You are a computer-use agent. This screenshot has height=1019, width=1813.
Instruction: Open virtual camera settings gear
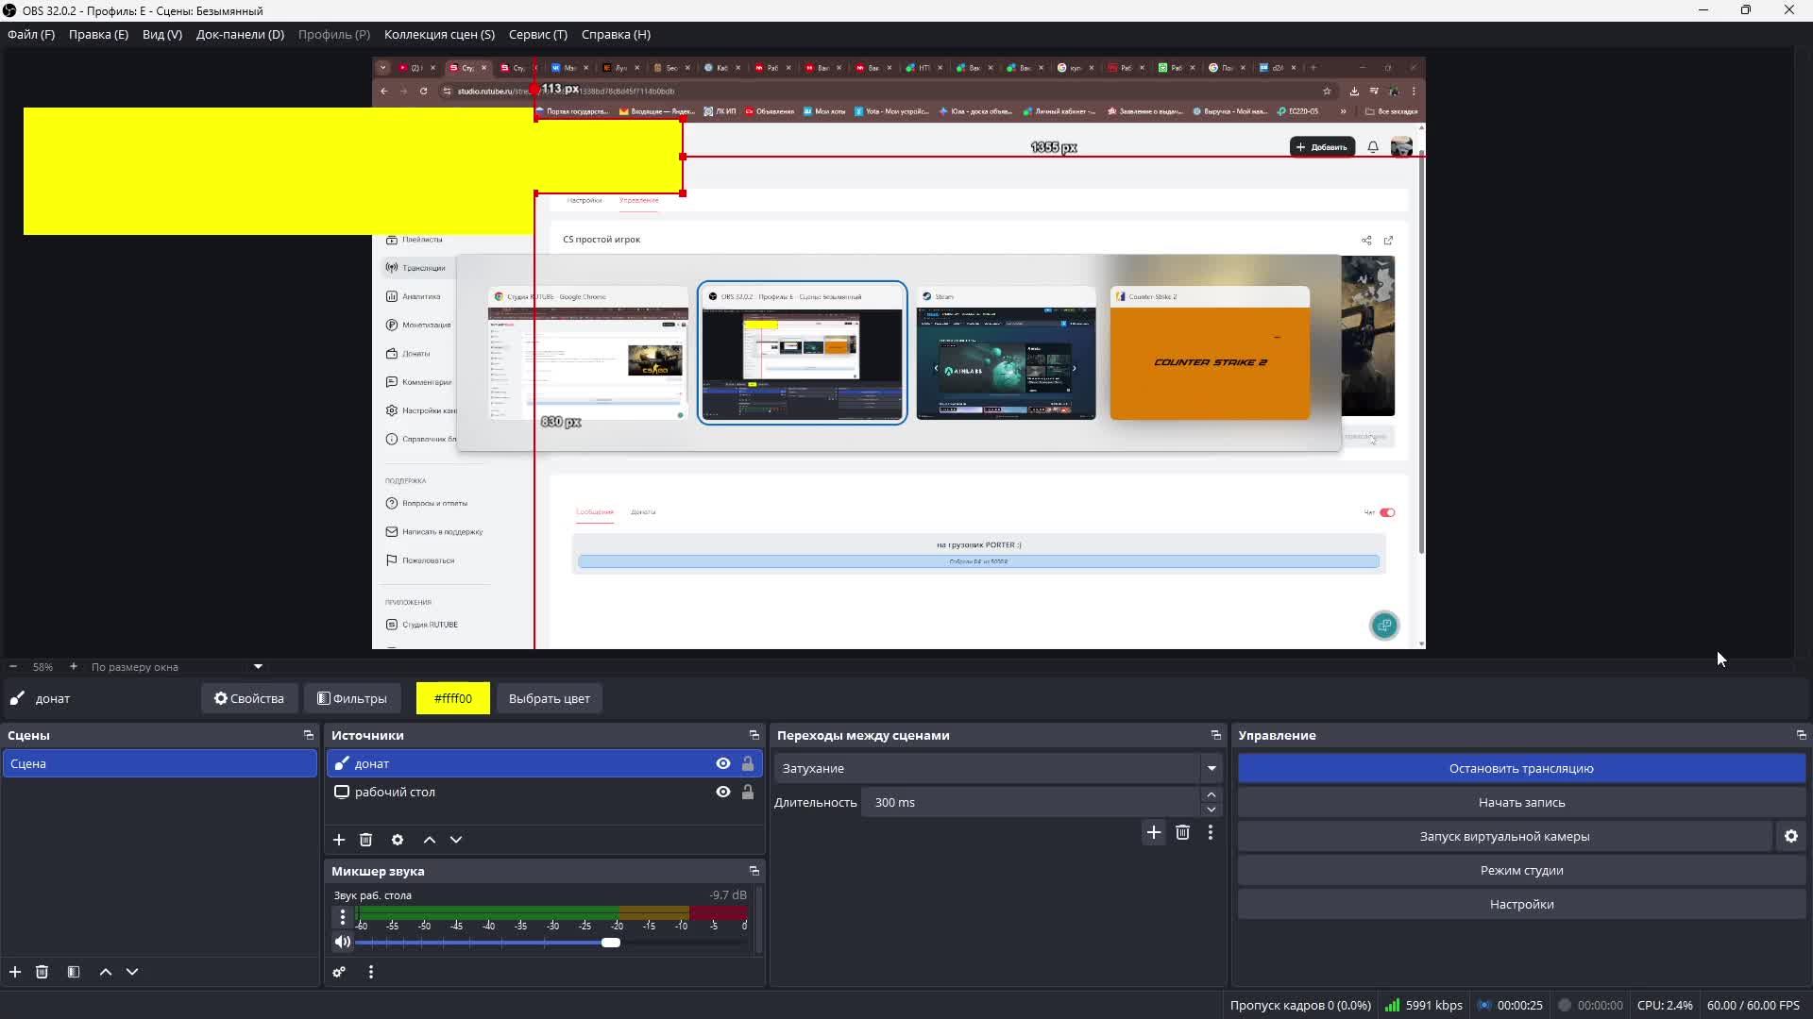1790,836
